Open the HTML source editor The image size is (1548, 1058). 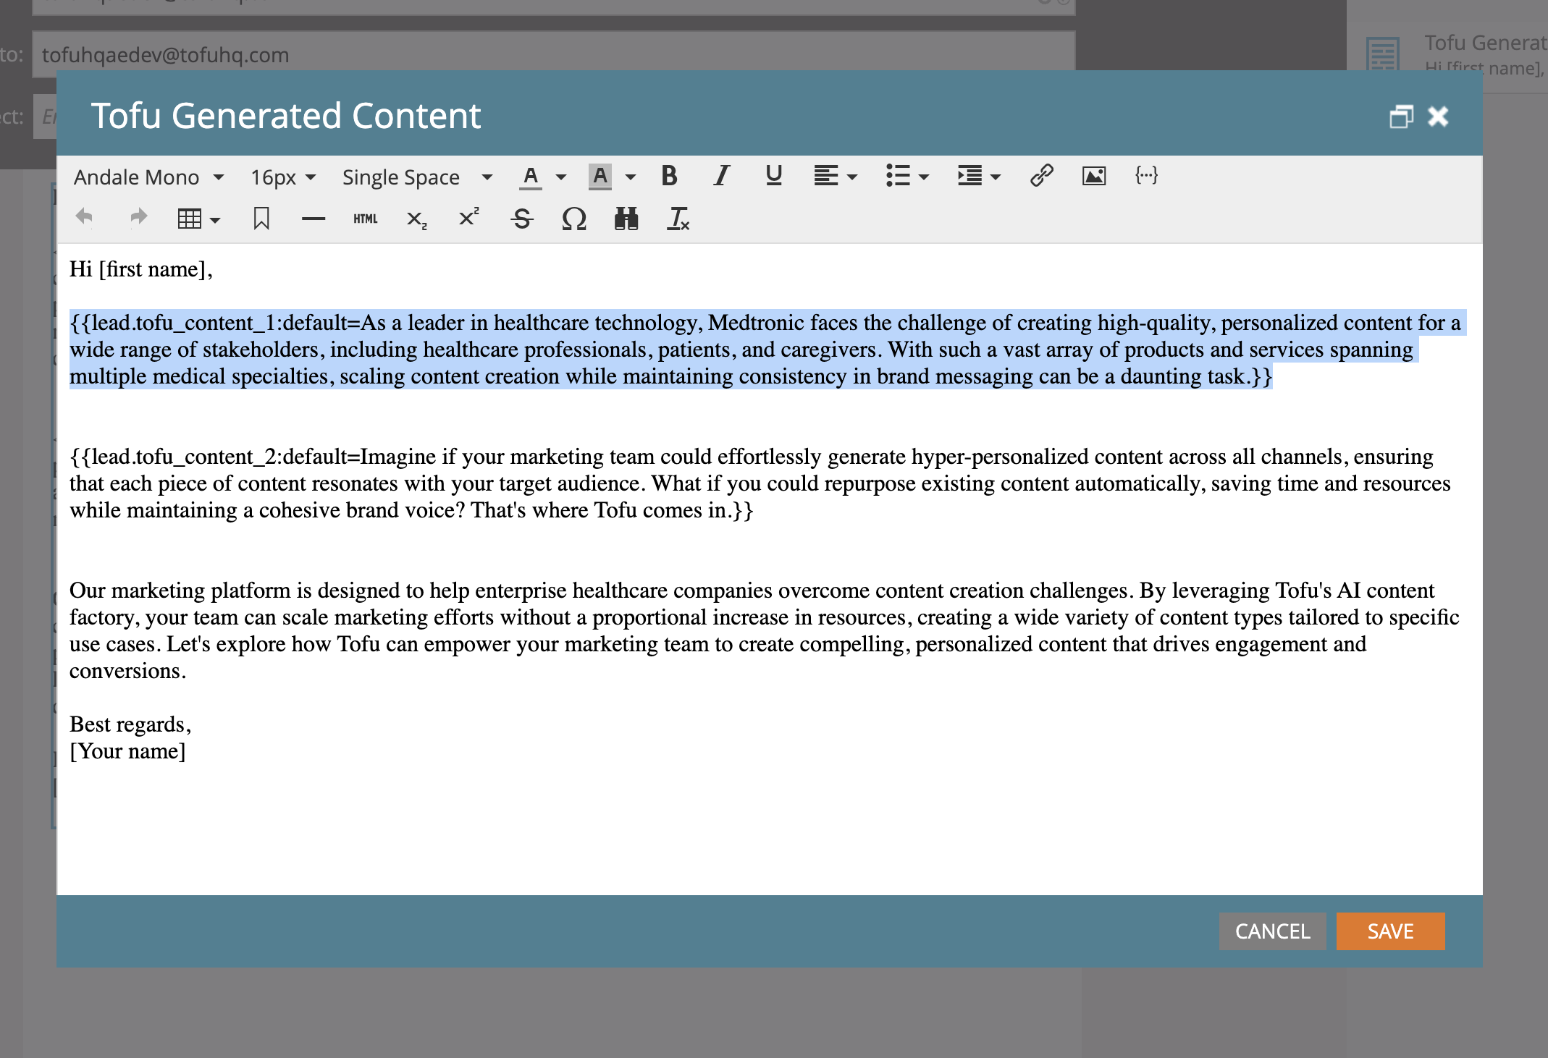(x=366, y=219)
